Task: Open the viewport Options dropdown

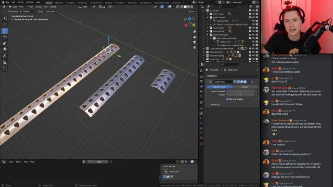Action: [x=191, y=11]
